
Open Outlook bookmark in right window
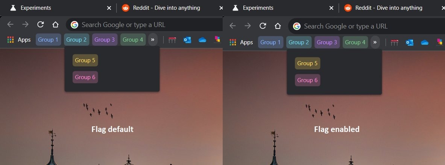tap(410, 42)
